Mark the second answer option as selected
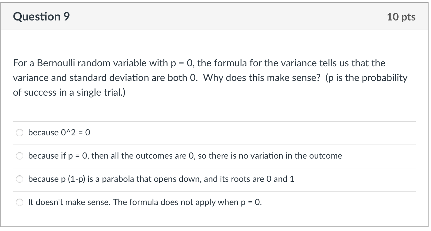Viewport: 431px width, 231px height. [x=19, y=156]
